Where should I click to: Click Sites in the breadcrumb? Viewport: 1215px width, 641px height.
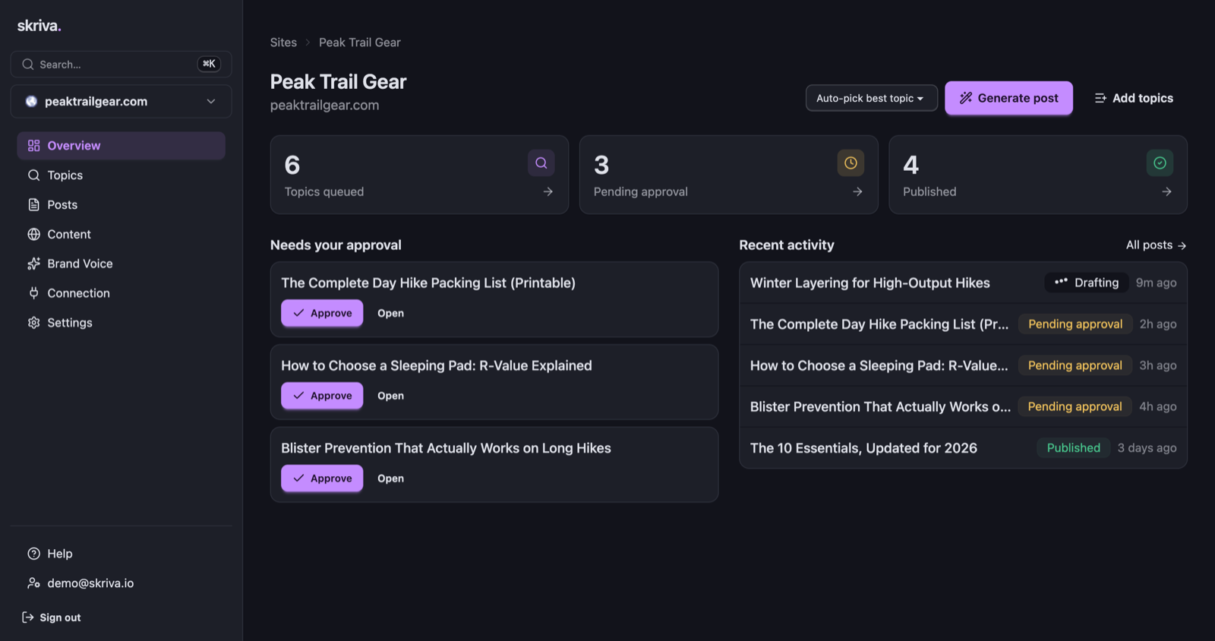coord(283,43)
